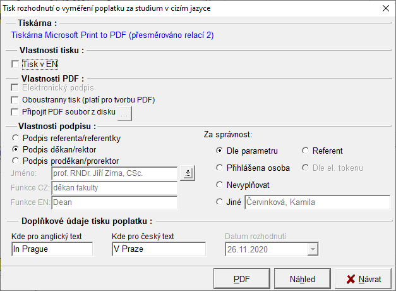Viewport: 396px width, 291px height.
Task: Click the name picker icon beside Jméno
Action: 186,173
